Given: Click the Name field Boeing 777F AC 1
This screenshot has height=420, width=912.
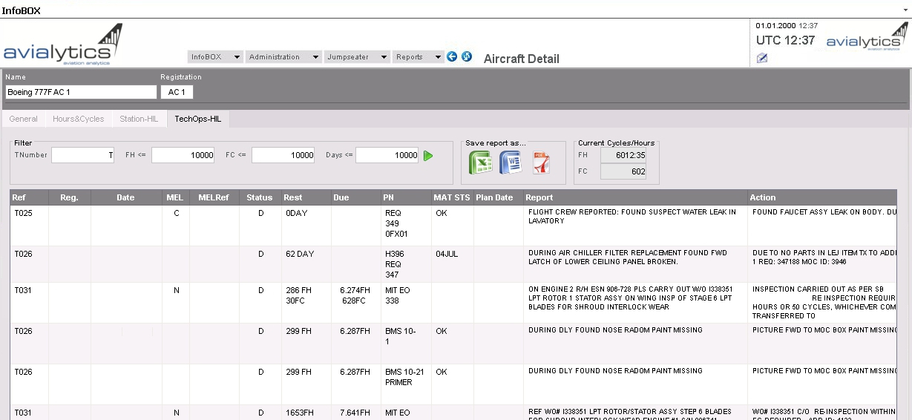Looking at the screenshot, I should (x=81, y=92).
